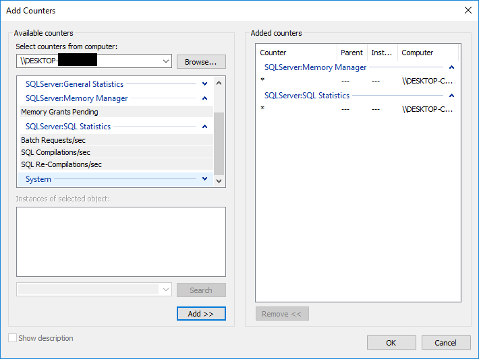
Task: Collapse Memory Manager group in Added counters
Action: [x=451, y=67]
